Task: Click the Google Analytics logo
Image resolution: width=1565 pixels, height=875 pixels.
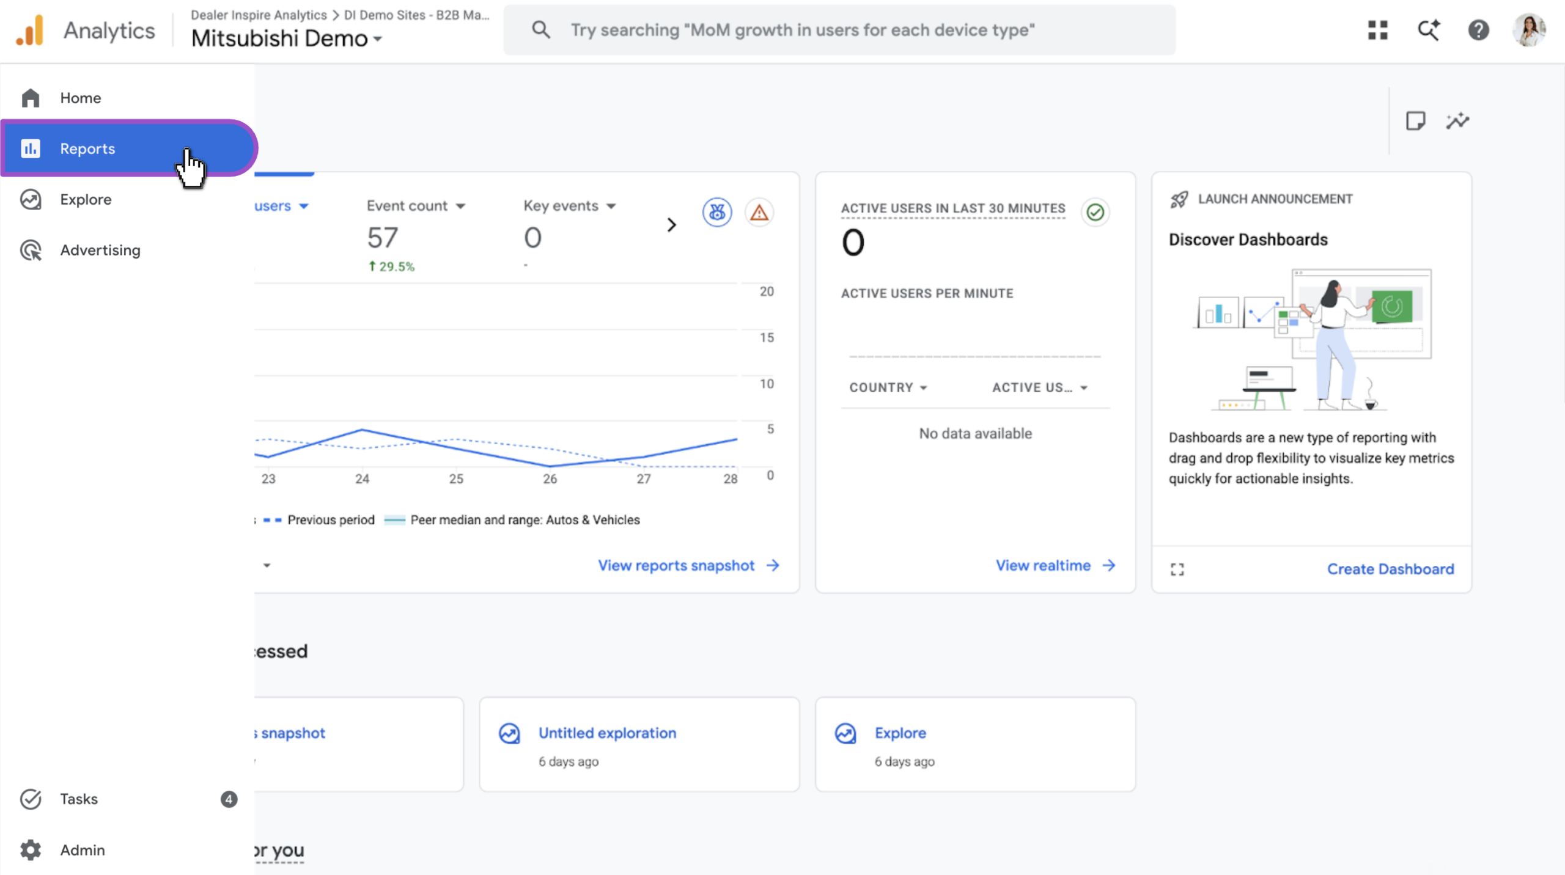Action: click(x=30, y=30)
